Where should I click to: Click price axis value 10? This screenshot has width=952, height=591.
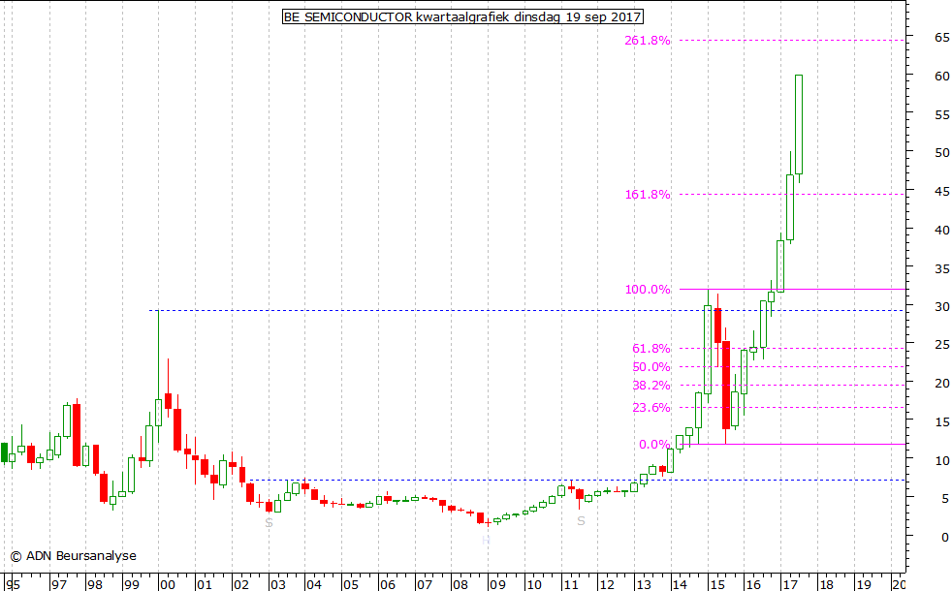pyautogui.click(x=941, y=460)
